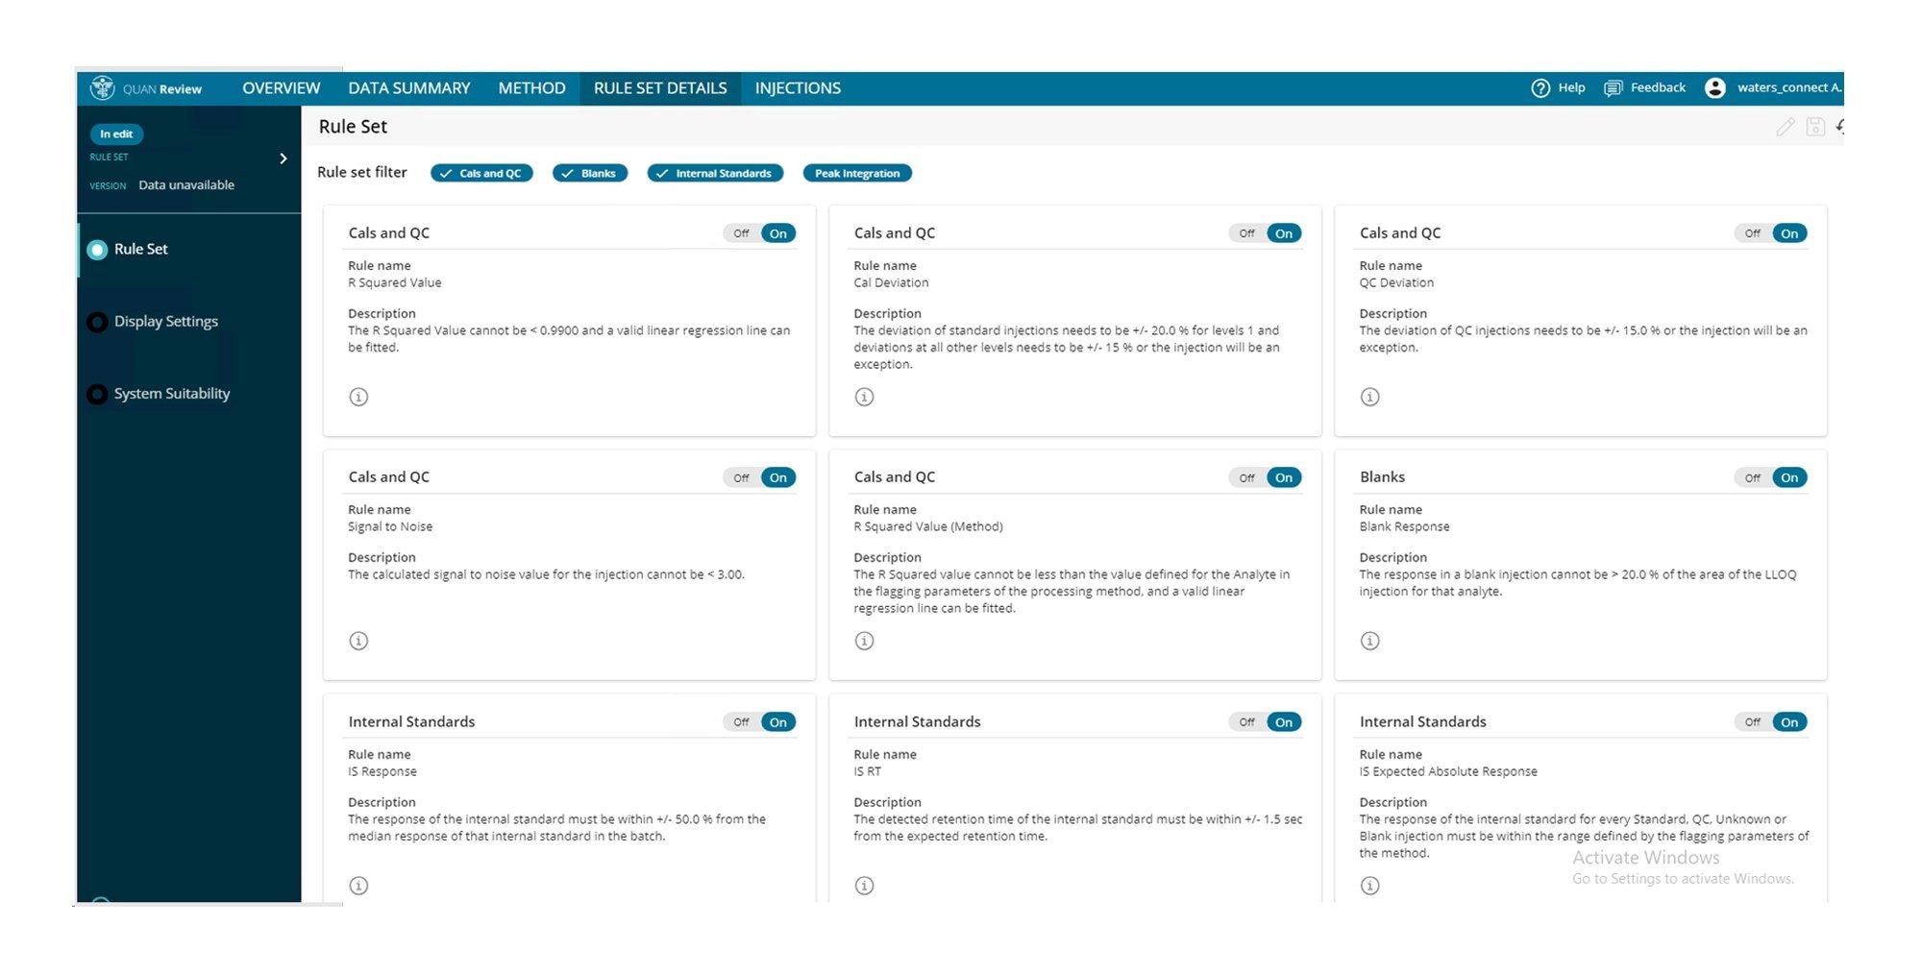This screenshot has width=1922, height=973.
Task: Expand the Rule Set version chevron
Action: (283, 158)
